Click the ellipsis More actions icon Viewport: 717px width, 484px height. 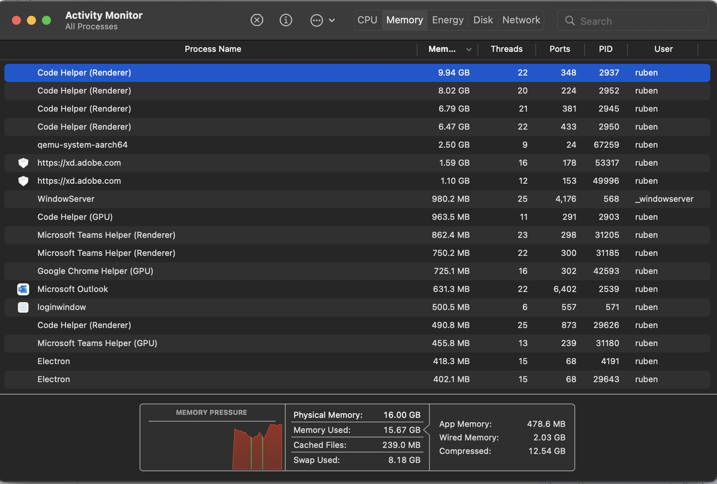(316, 20)
